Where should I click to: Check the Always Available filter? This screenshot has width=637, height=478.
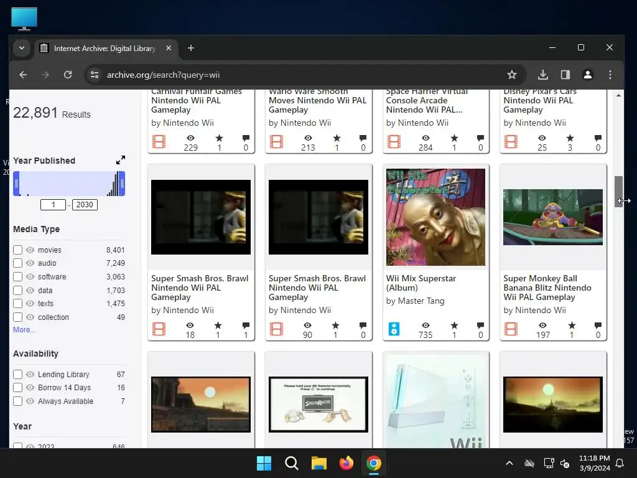(17, 401)
